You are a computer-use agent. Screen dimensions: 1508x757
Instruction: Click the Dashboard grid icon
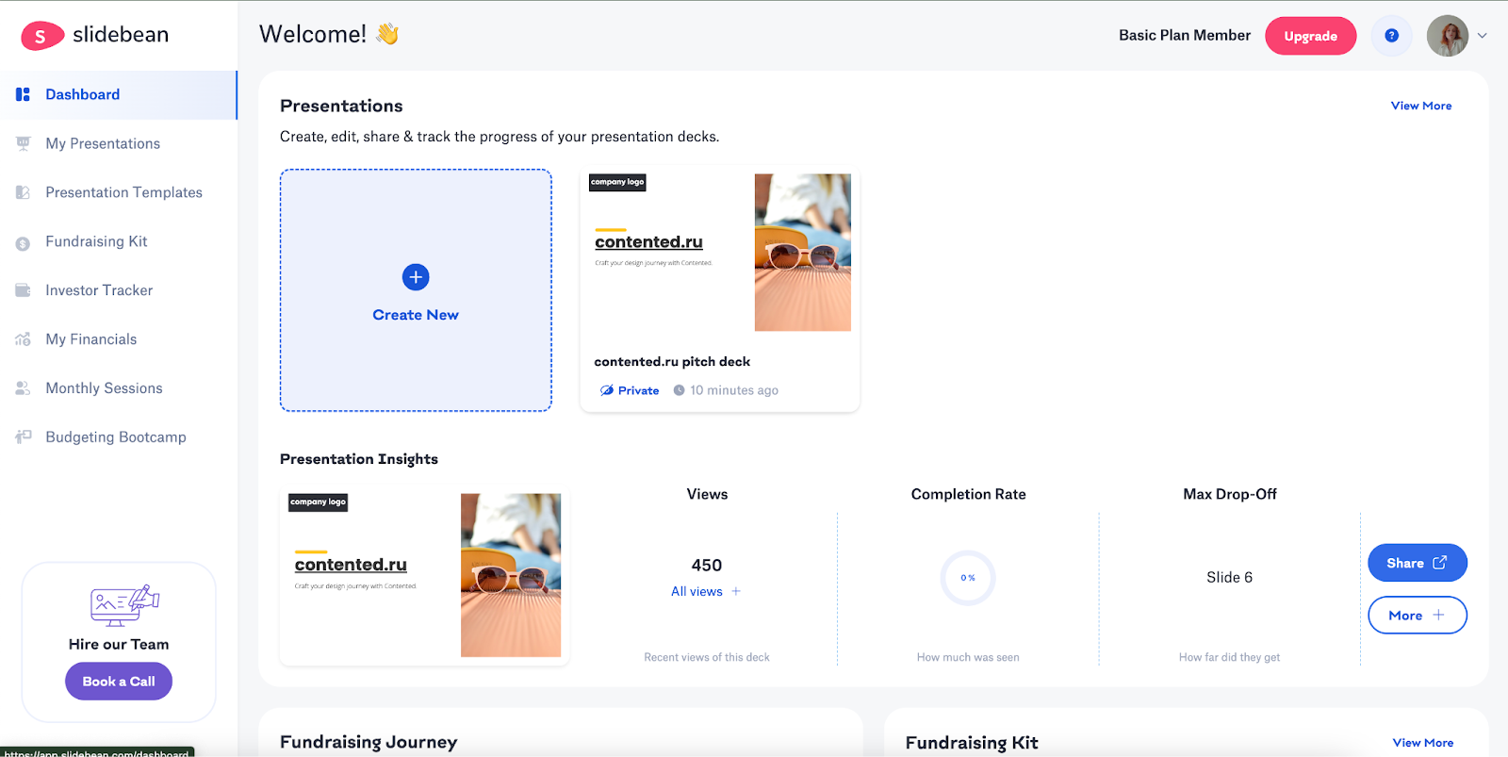click(23, 94)
